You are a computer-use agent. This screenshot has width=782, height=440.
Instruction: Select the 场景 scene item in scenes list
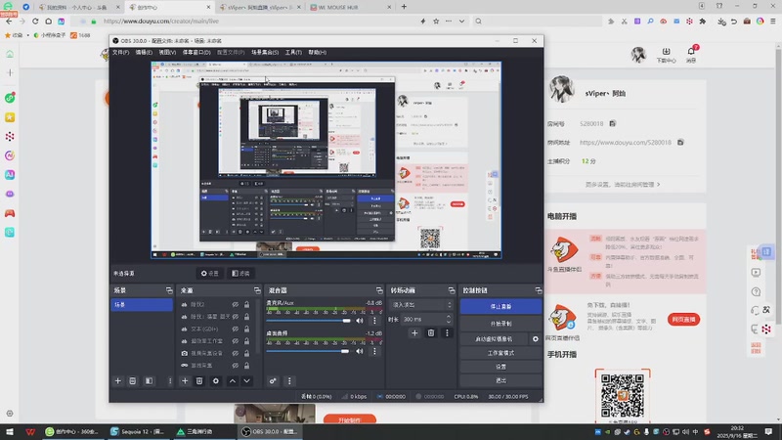point(142,304)
